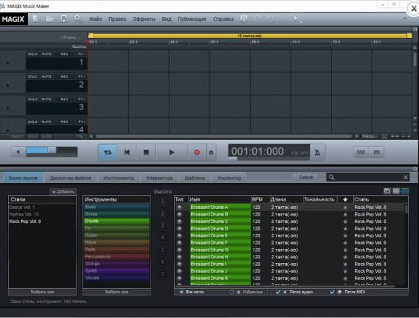419x318 pixels.
Task: Stop playback with the stop button
Action: (146, 153)
